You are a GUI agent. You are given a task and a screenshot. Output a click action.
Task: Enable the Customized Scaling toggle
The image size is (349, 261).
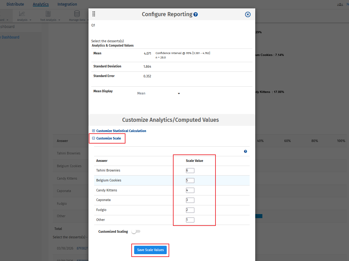pyautogui.click(x=136, y=231)
